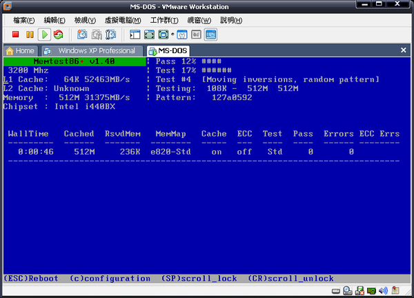Click the (CR)scroll_unlock text
The width and height of the screenshot is (414, 298).
click(290, 279)
